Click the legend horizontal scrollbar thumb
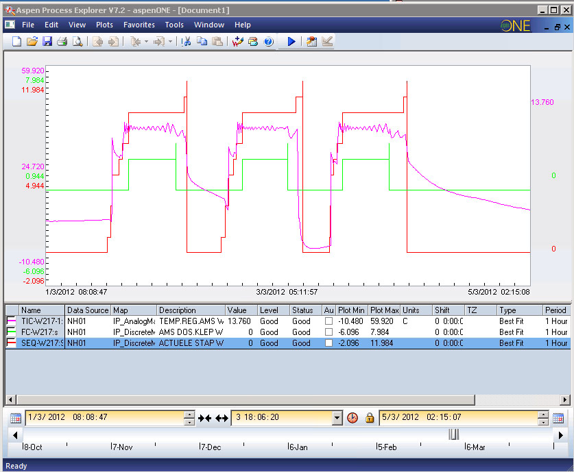Viewport: 574px width, 472px height. (246, 399)
